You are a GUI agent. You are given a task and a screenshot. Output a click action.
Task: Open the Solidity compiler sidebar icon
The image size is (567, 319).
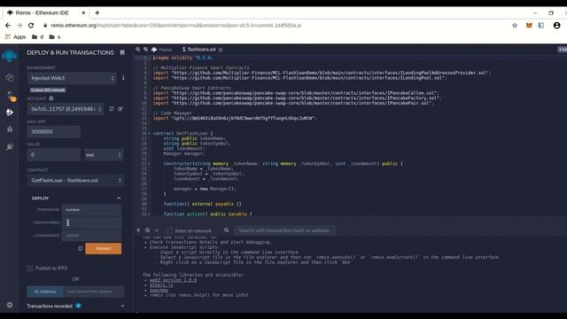[x=10, y=96]
